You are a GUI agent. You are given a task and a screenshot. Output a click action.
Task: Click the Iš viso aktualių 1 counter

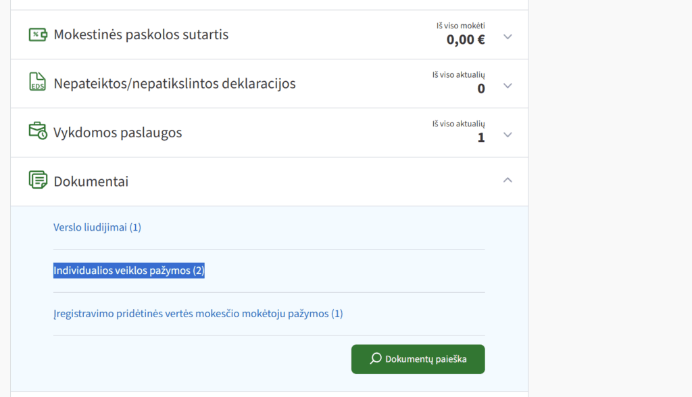coord(480,138)
